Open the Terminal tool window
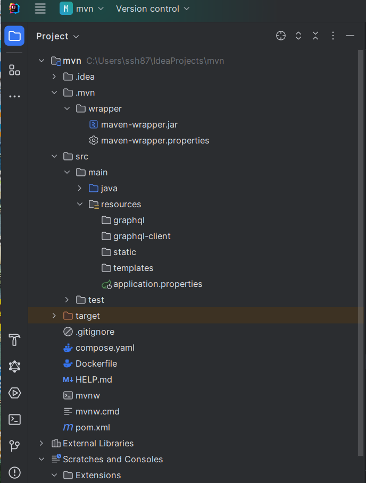 coord(14,420)
